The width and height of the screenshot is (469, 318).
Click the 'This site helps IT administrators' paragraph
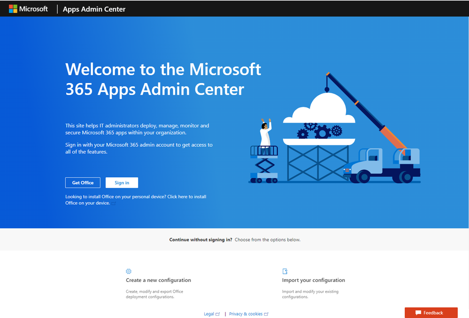[x=137, y=129]
